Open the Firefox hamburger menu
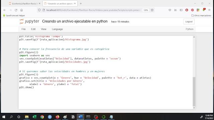Screen dimensions: 214x120 click(x=209, y=10)
